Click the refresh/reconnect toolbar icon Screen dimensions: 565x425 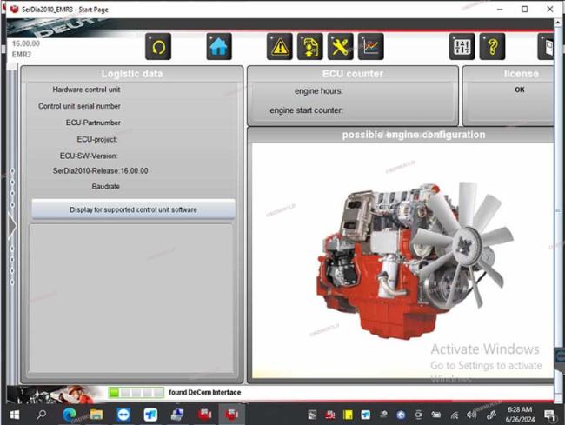158,46
